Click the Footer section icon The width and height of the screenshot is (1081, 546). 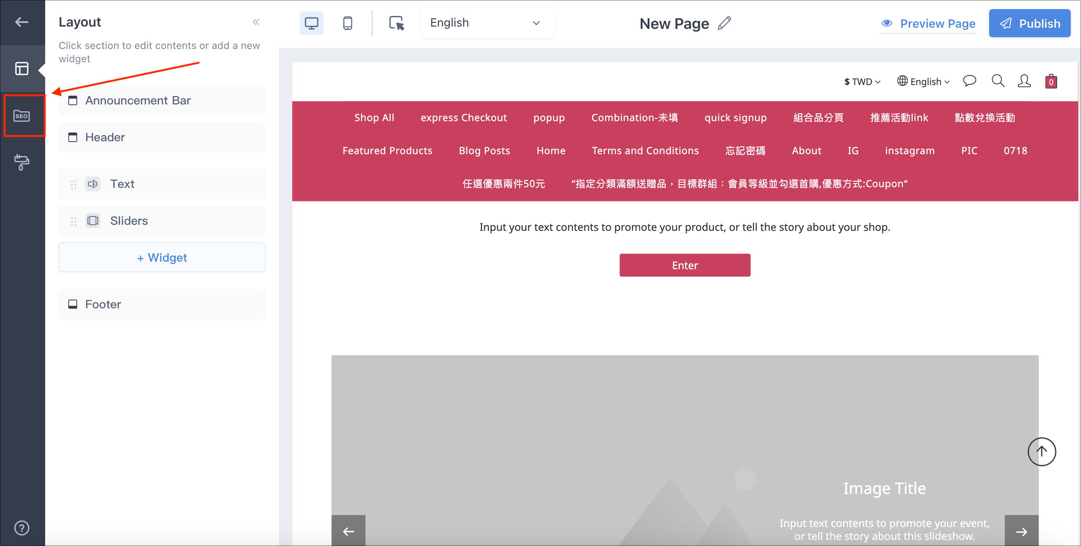coord(72,304)
